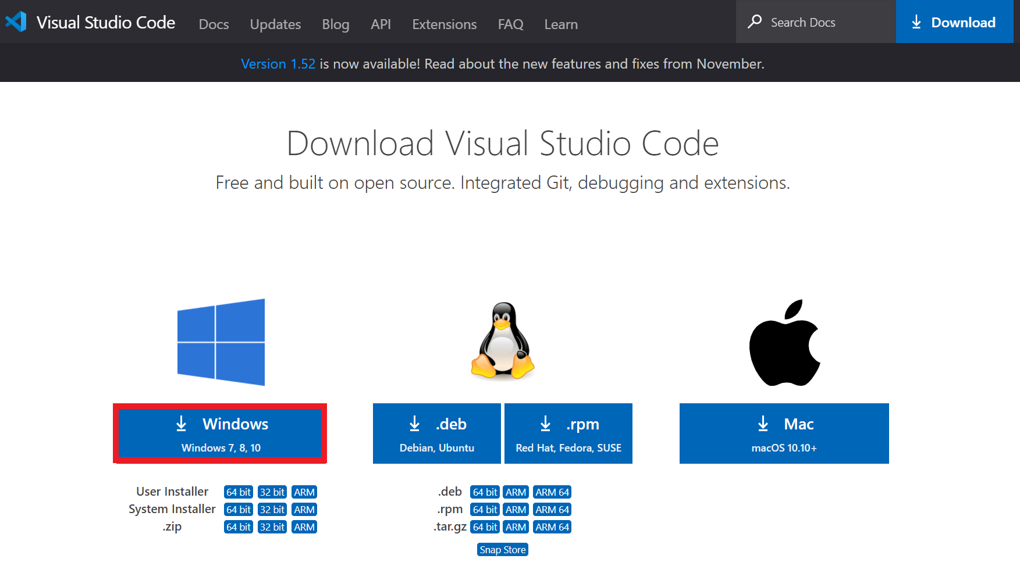The height and width of the screenshot is (566, 1020).
Task: Download the Windows 7, 8, 10 installer
Action: tap(220, 434)
